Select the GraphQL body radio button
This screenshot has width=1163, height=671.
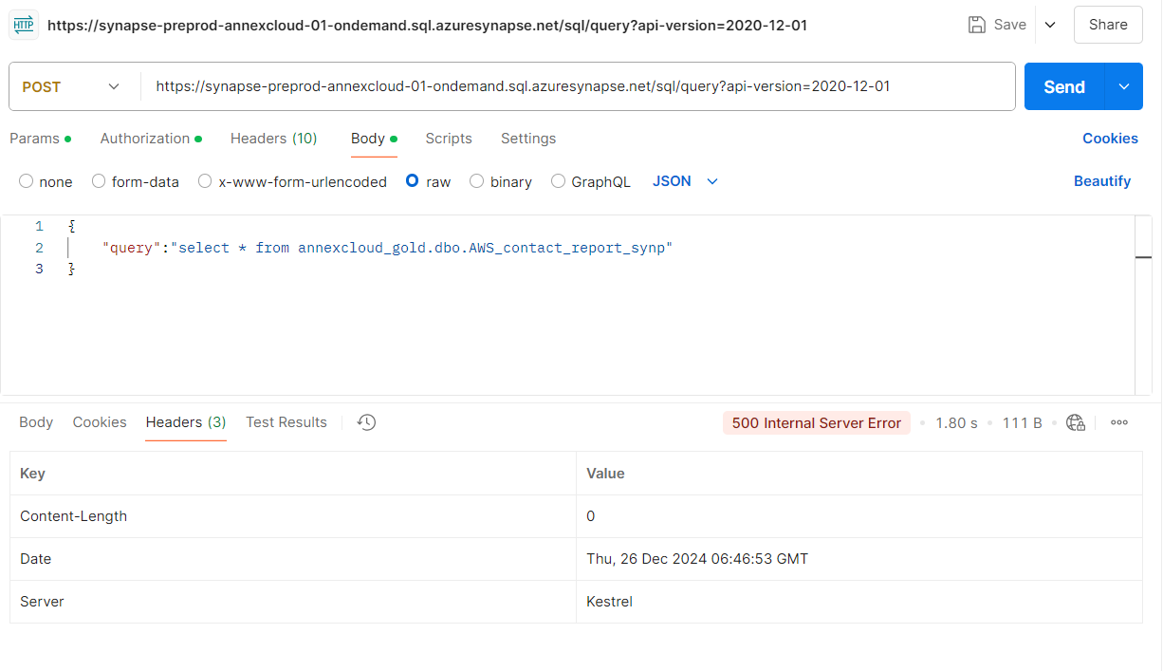[558, 181]
